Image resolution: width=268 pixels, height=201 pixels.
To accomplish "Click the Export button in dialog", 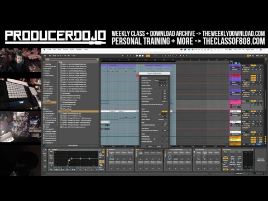I will coord(150,146).
